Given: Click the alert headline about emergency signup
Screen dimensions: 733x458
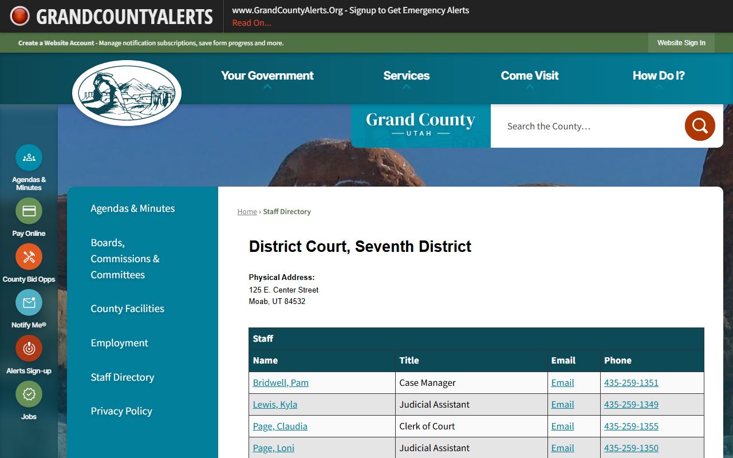Looking at the screenshot, I should pos(350,10).
